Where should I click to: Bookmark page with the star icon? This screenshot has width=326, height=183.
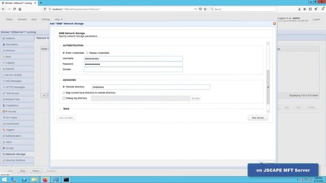[205, 9]
